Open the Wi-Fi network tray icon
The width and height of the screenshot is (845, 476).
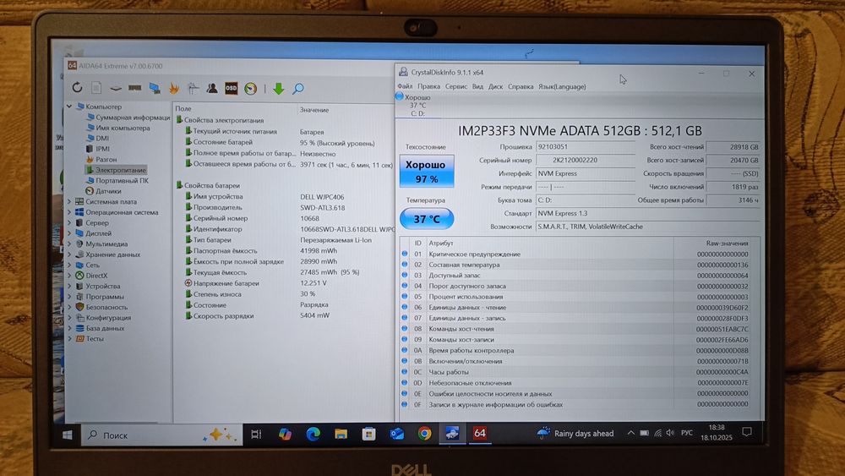pyautogui.click(x=657, y=432)
